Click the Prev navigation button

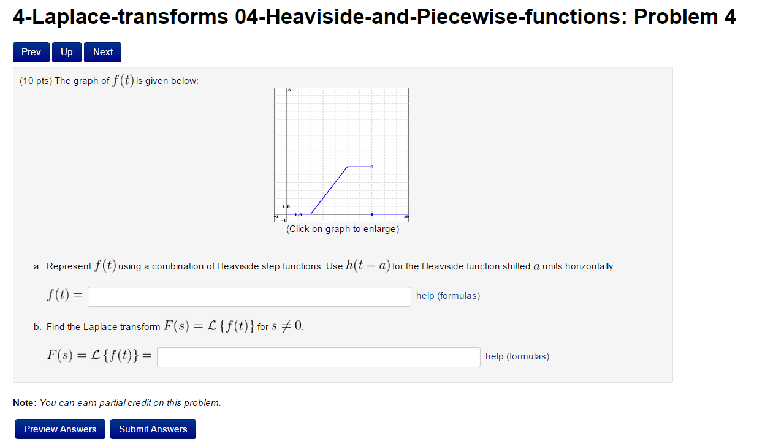(x=31, y=52)
